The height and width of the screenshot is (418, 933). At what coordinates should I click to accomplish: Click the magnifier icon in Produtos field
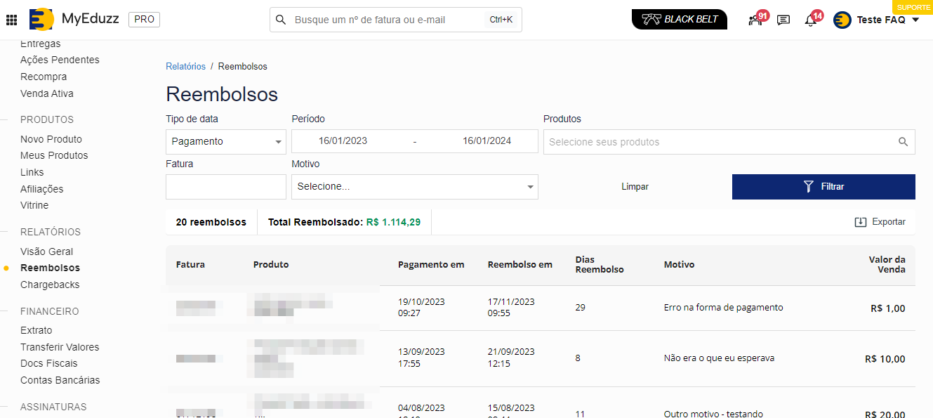[903, 142]
